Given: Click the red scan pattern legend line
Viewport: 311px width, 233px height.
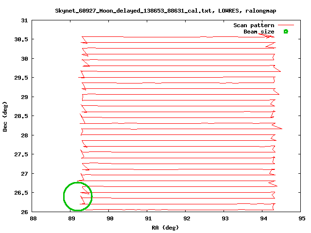Looking at the screenshot, I should coord(286,25).
